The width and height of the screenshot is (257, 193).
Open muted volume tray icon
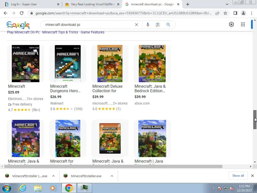(x=232, y=188)
